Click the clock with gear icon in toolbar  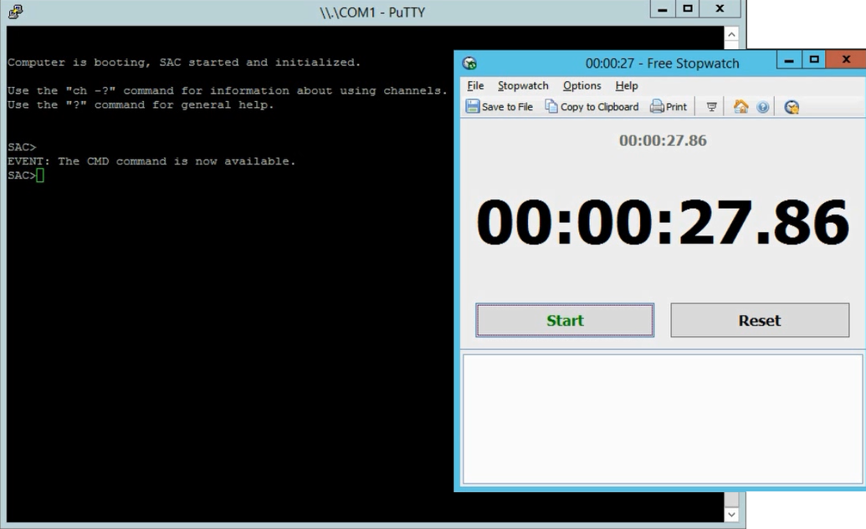click(x=792, y=107)
